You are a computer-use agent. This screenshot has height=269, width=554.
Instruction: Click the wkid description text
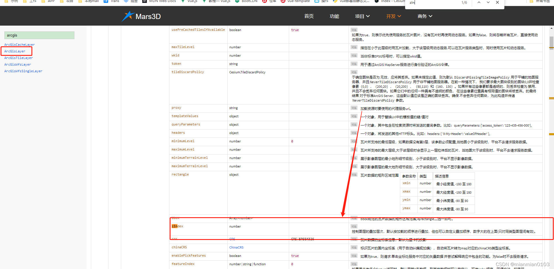click(391, 56)
